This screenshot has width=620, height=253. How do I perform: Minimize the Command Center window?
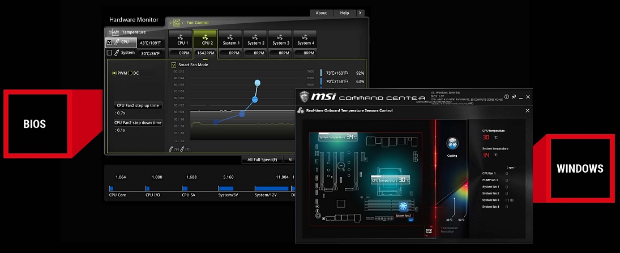pos(521,97)
